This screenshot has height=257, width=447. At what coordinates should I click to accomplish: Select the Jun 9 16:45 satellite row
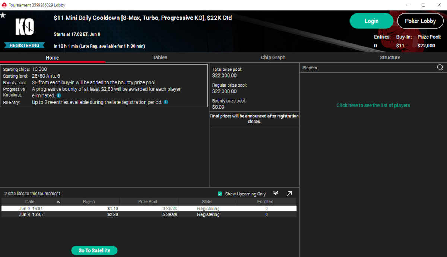coord(149,214)
